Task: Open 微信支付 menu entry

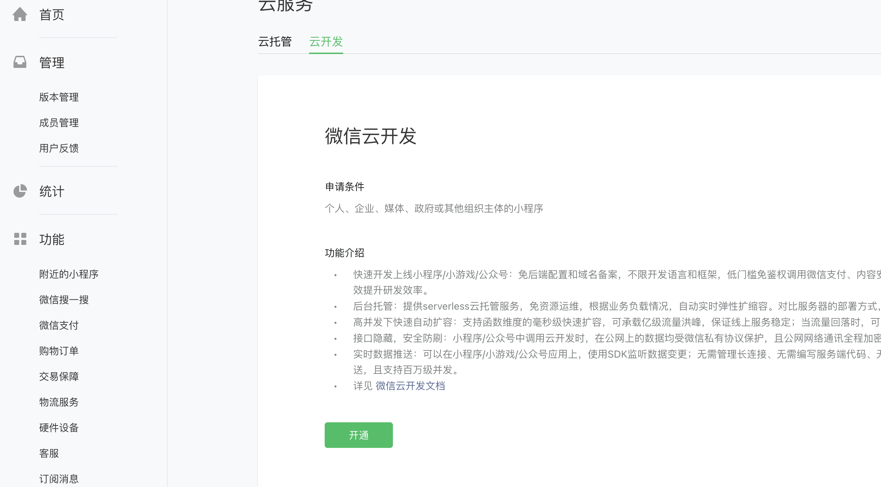Action: pos(59,325)
